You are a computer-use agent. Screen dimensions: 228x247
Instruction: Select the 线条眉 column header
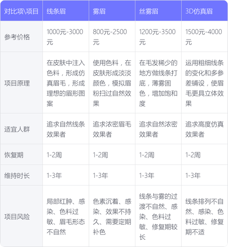pyautogui.click(x=66, y=10)
